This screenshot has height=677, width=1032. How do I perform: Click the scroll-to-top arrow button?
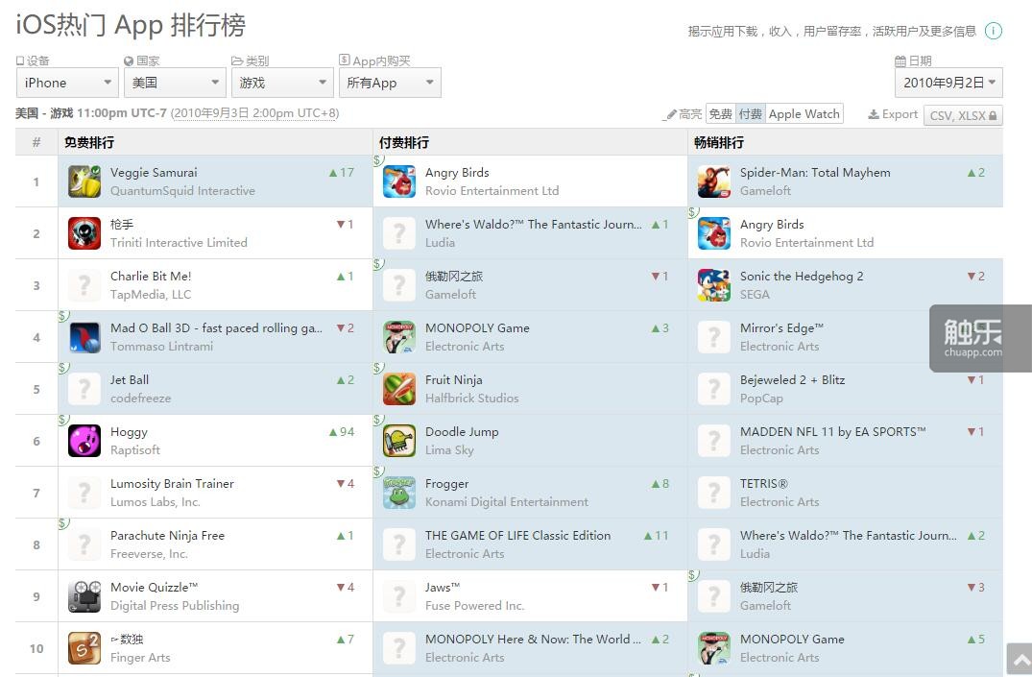tap(1020, 659)
